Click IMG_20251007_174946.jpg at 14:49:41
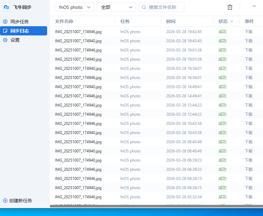The image size is (263, 216). tap(78, 96)
